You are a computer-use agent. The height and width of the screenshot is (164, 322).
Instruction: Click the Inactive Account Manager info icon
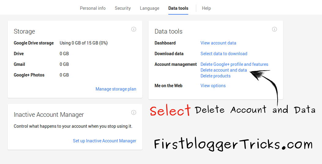point(134,112)
